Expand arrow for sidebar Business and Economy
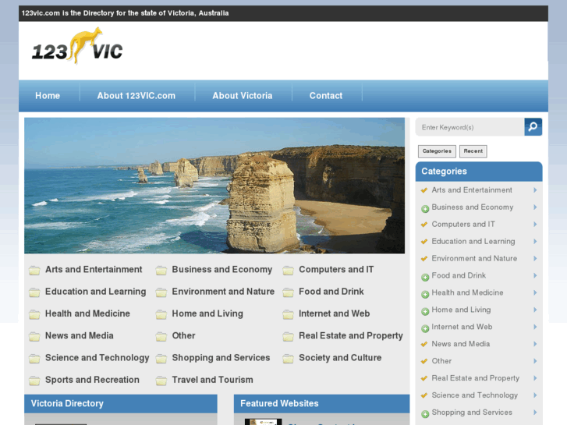The height and width of the screenshot is (425, 567). 535,207
